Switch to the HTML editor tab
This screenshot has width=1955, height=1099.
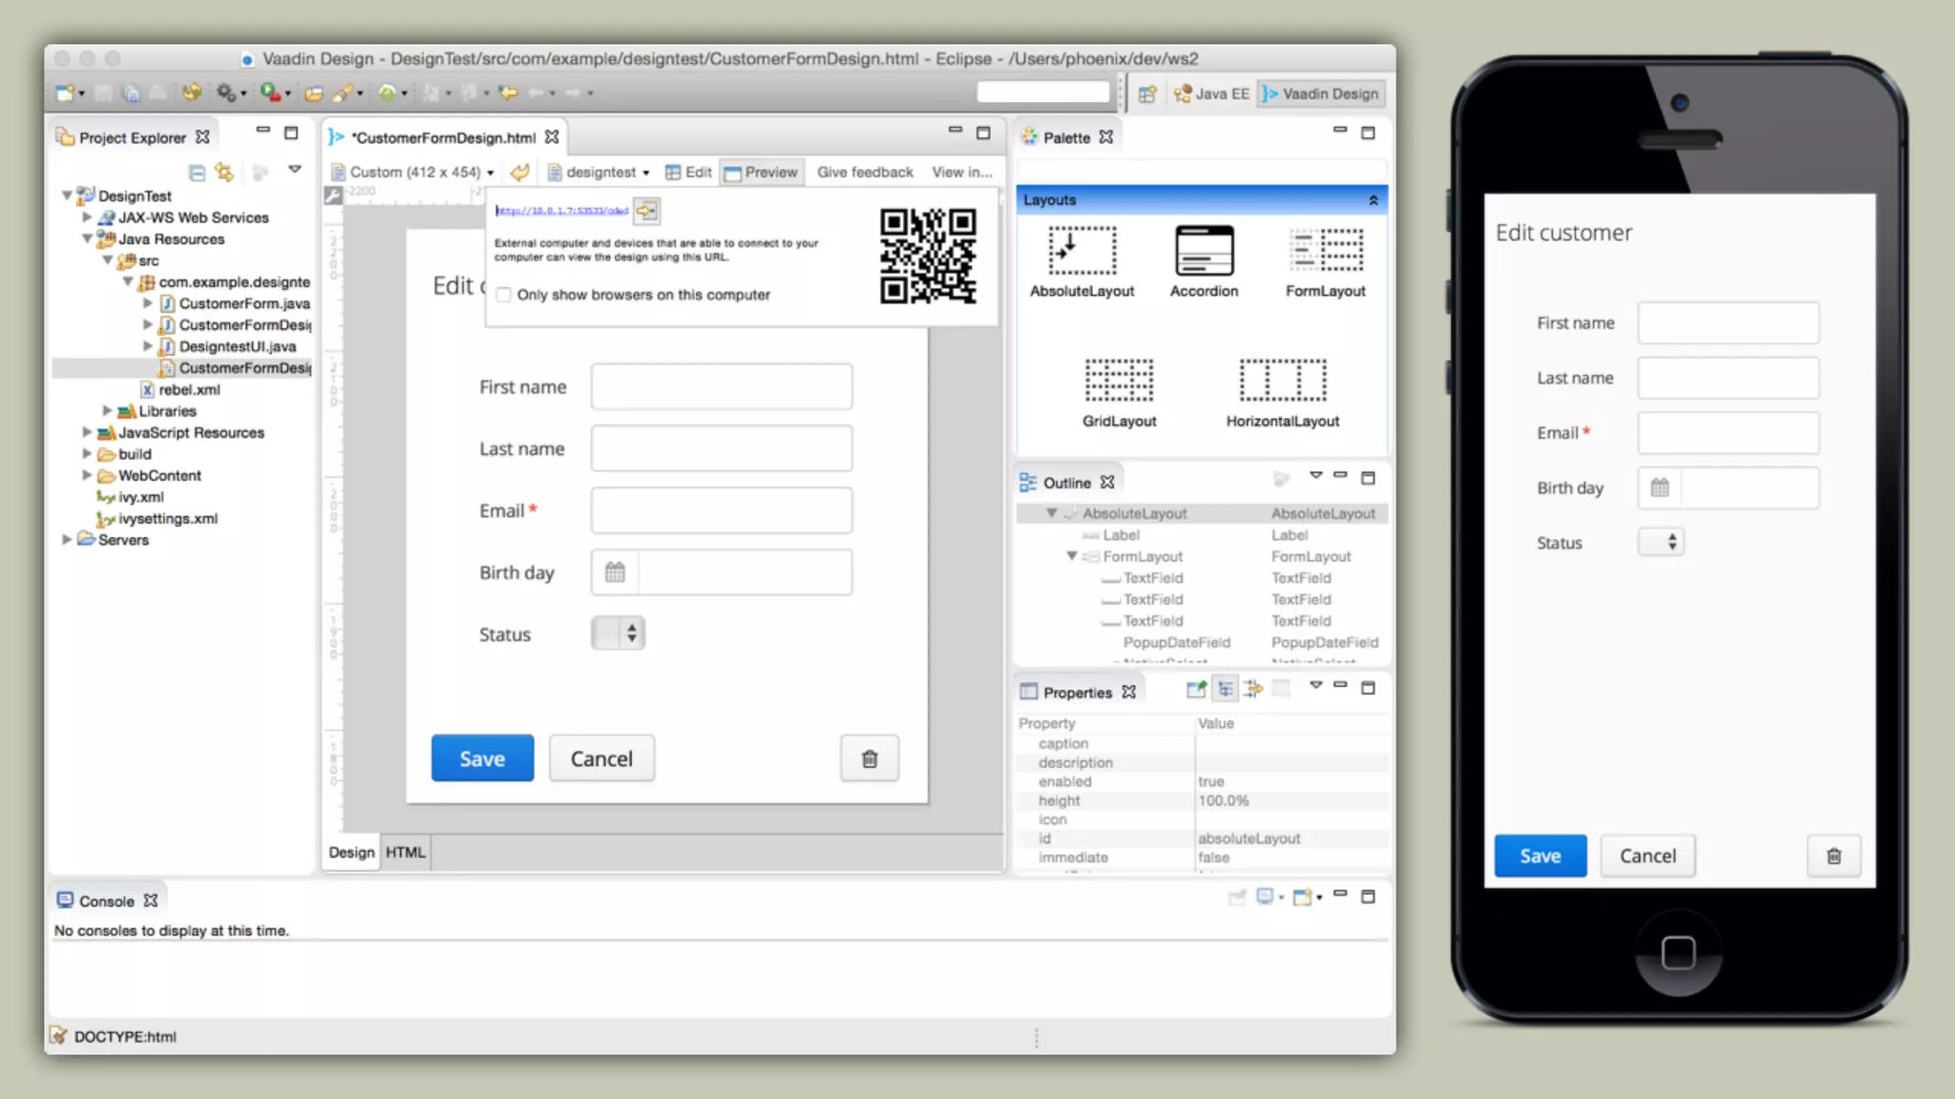405,852
